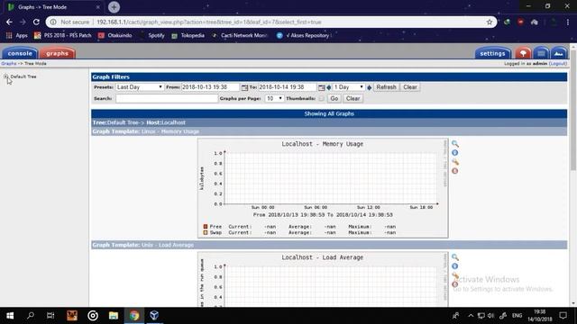Expand the Default Tree node
Image resolution: width=577 pixels, height=324 pixels.
point(6,76)
